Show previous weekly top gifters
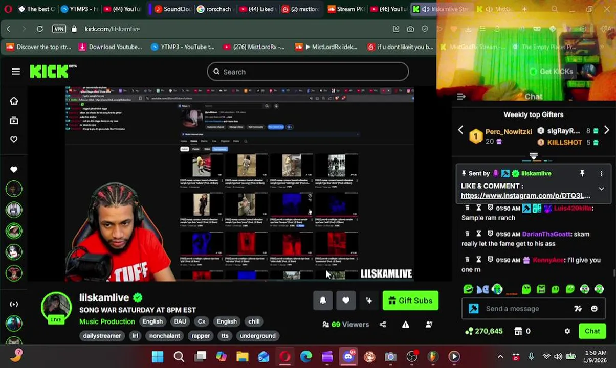Image resolution: width=616 pixels, height=368 pixels. pyautogui.click(x=460, y=131)
